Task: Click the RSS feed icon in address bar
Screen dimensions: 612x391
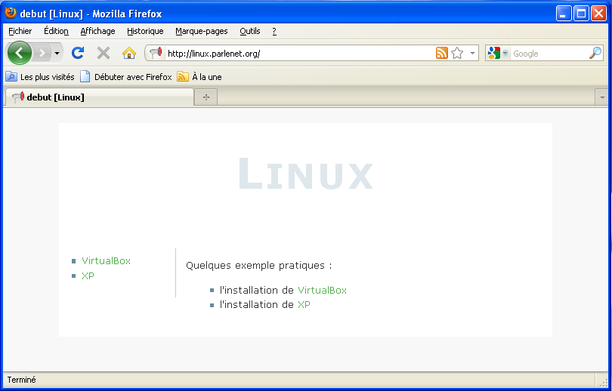Action: 442,53
